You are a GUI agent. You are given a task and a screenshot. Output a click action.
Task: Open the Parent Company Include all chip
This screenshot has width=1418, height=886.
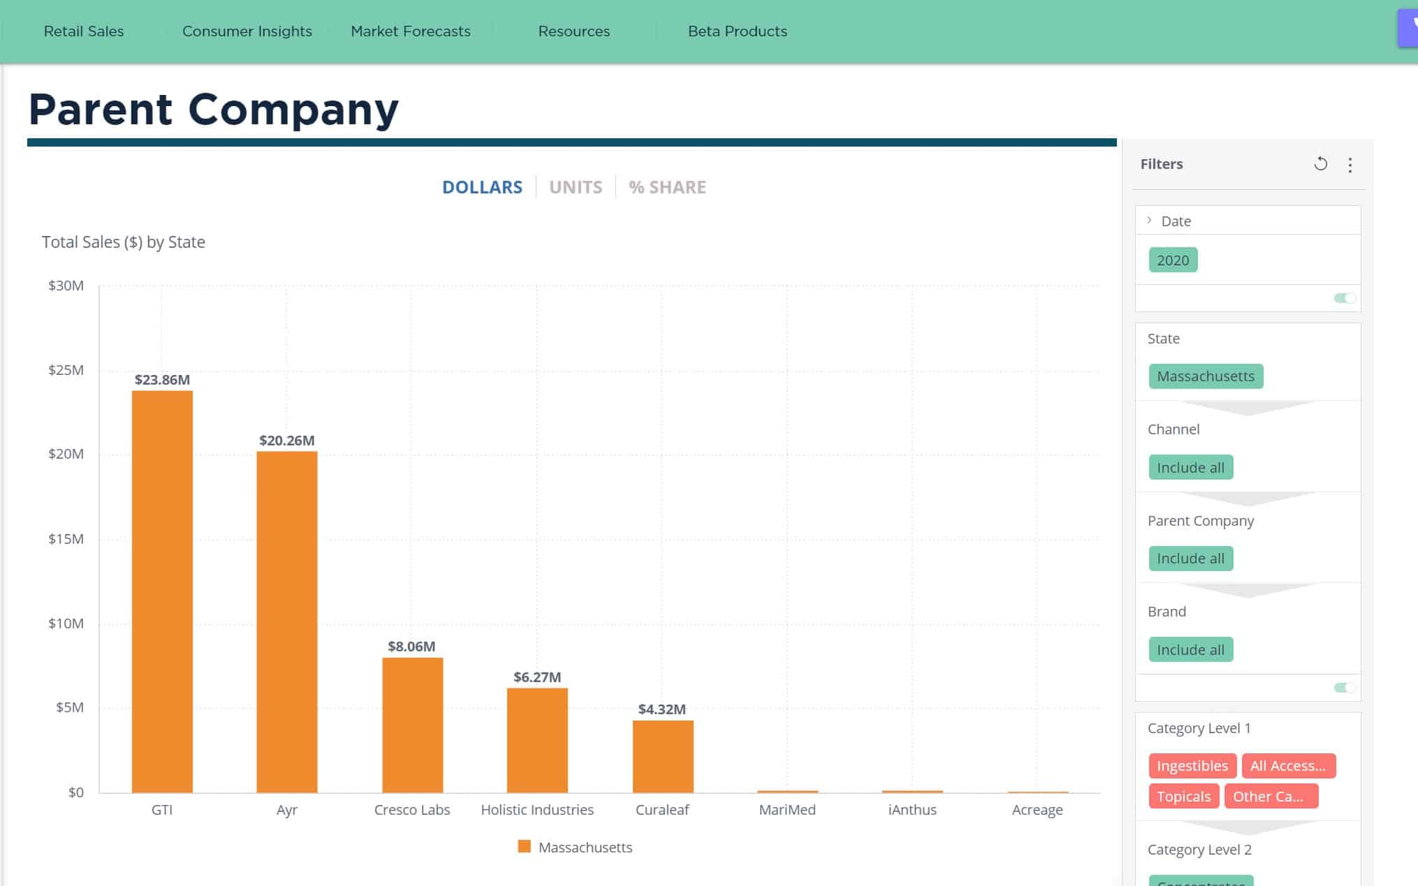1191,559
